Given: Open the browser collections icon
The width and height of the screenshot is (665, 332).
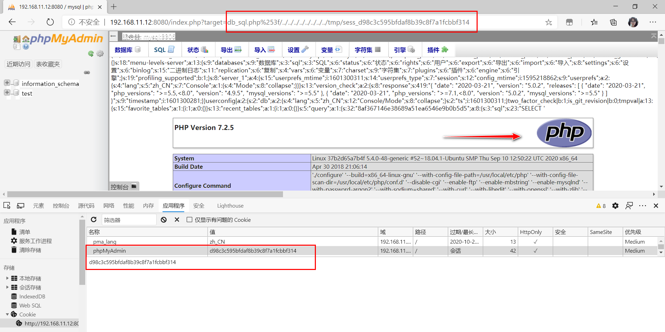Looking at the screenshot, I should (613, 22).
